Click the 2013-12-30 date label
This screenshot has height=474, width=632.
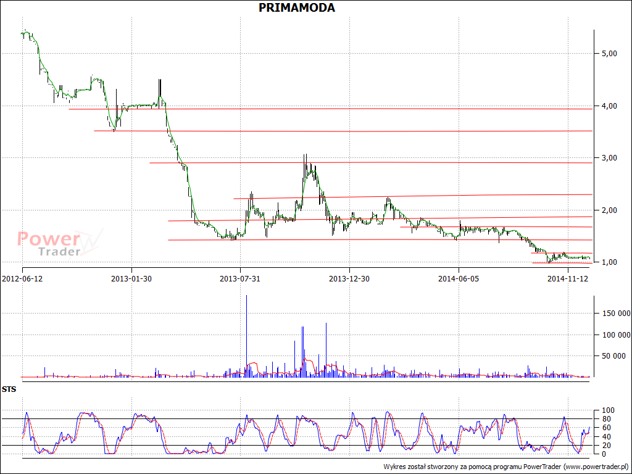[x=349, y=278]
